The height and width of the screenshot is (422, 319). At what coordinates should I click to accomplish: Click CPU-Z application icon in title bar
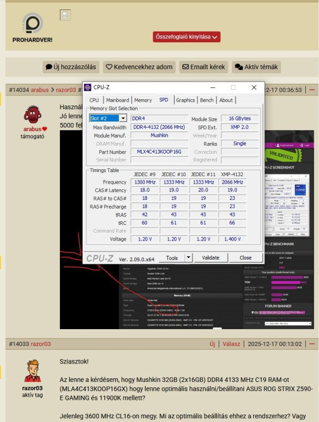tap(87, 87)
